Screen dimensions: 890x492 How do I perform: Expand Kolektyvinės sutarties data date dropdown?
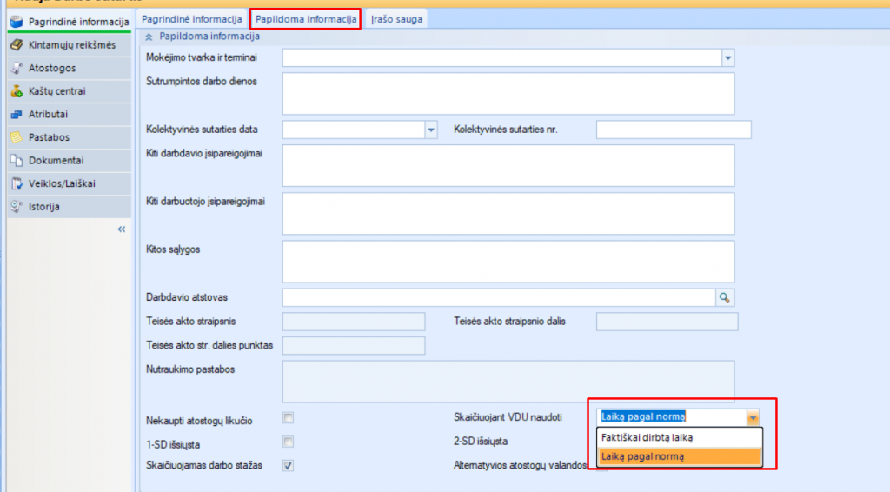(430, 130)
